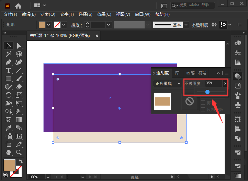Select the Artboard tool
This screenshot has height=181, width=248.
9,144
